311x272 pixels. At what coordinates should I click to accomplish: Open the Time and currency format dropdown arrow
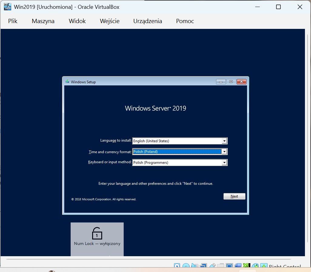tap(224, 152)
